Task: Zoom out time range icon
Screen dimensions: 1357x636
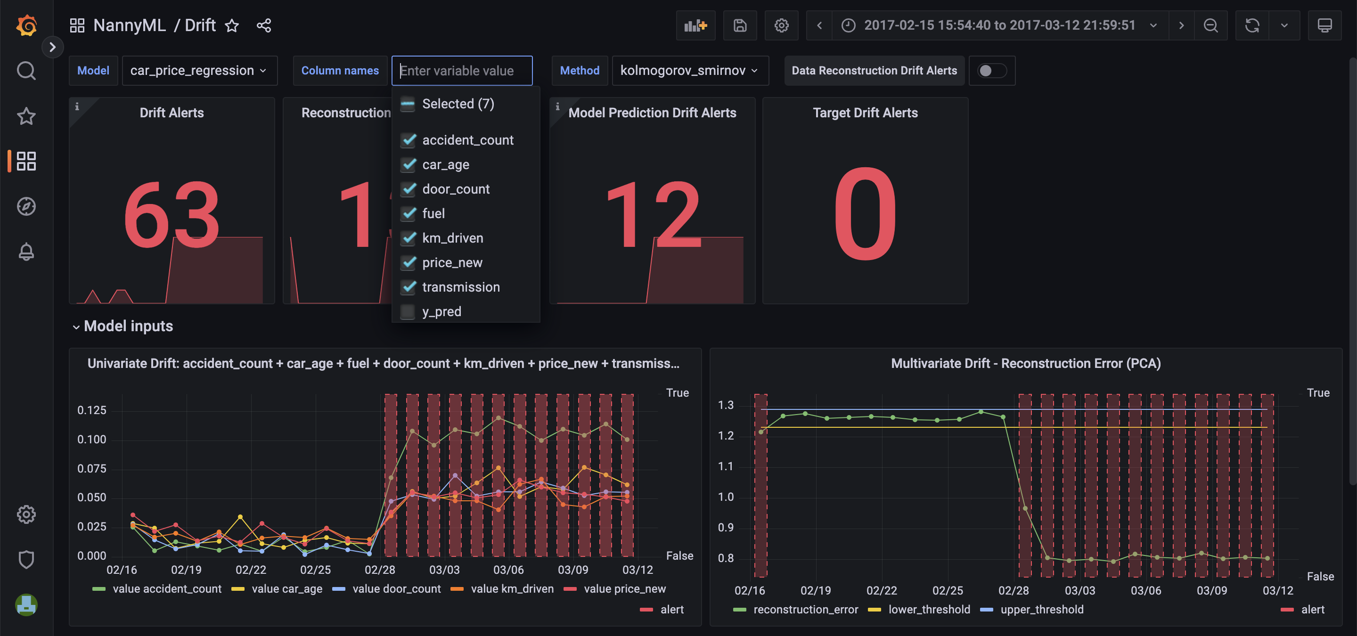Action: [1210, 25]
